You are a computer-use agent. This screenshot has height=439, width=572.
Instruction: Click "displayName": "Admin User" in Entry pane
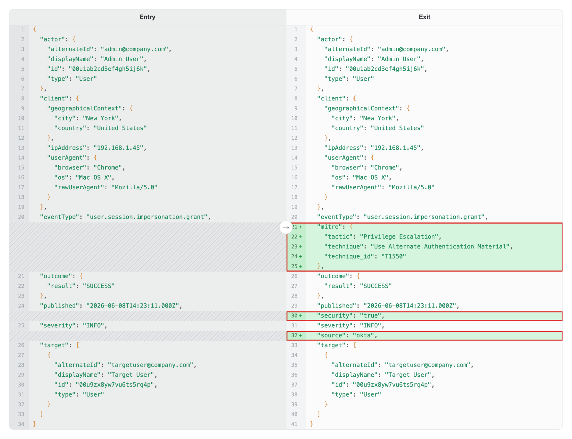click(97, 59)
